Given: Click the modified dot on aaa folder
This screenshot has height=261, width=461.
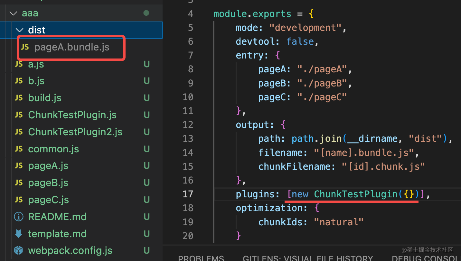Looking at the screenshot, I should tap(146, 13).
